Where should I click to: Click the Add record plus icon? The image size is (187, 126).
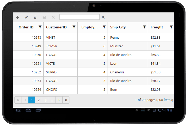(x=18, y=17)
